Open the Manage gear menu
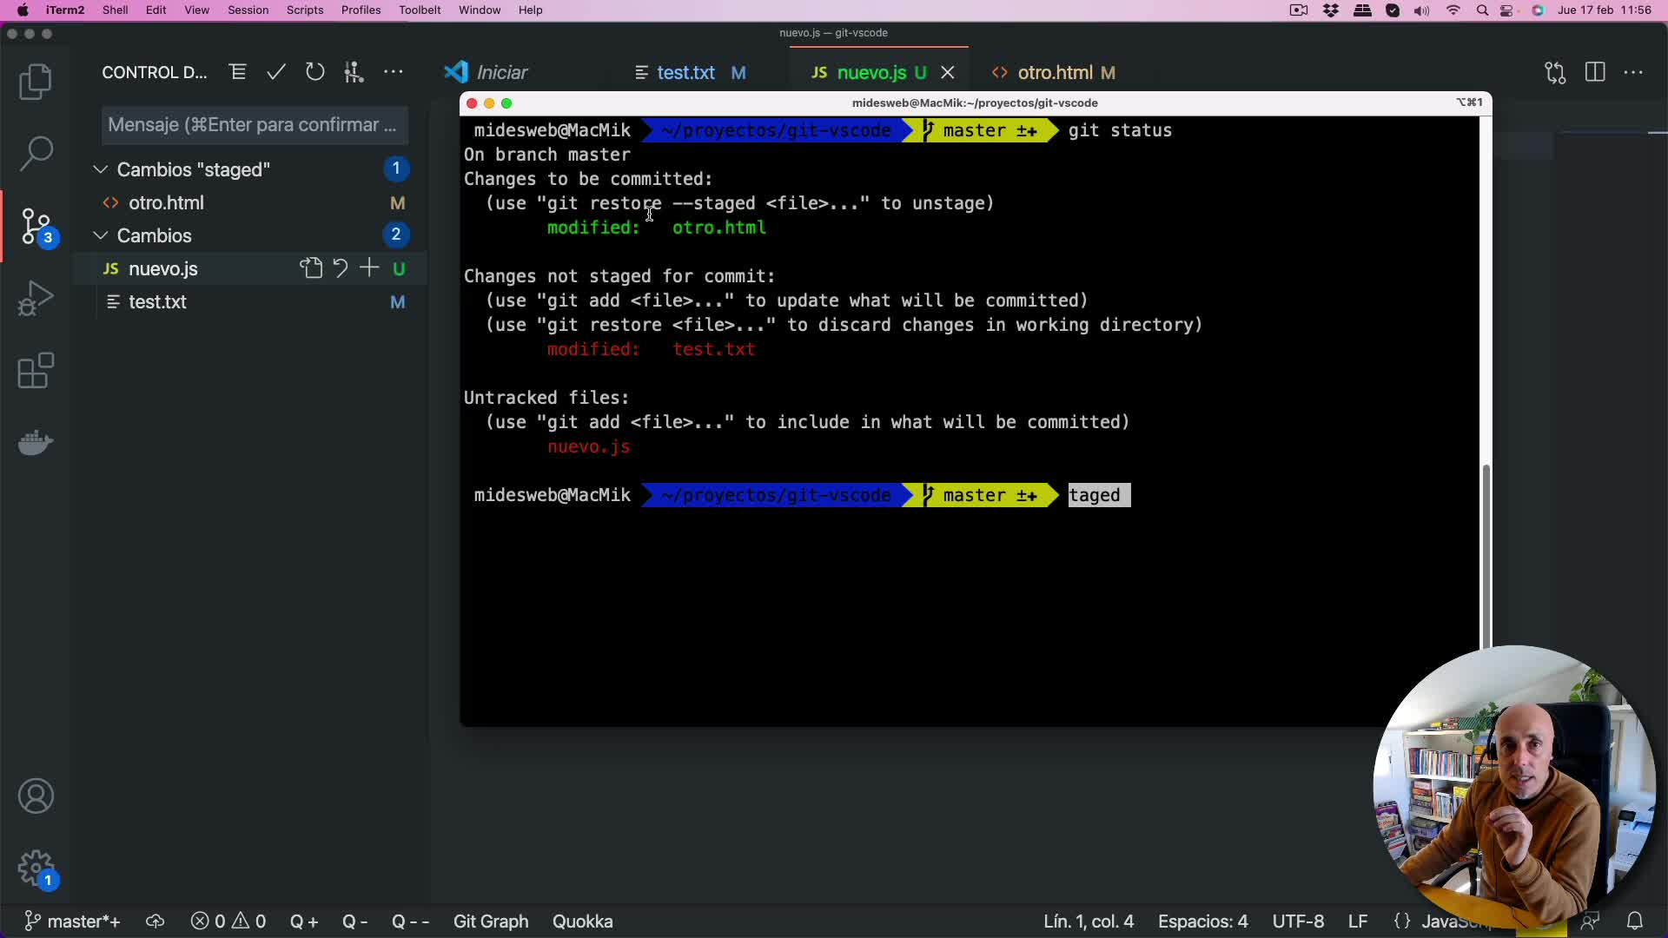The width and height of the screenshot is (1668, 938). (36, 869)
